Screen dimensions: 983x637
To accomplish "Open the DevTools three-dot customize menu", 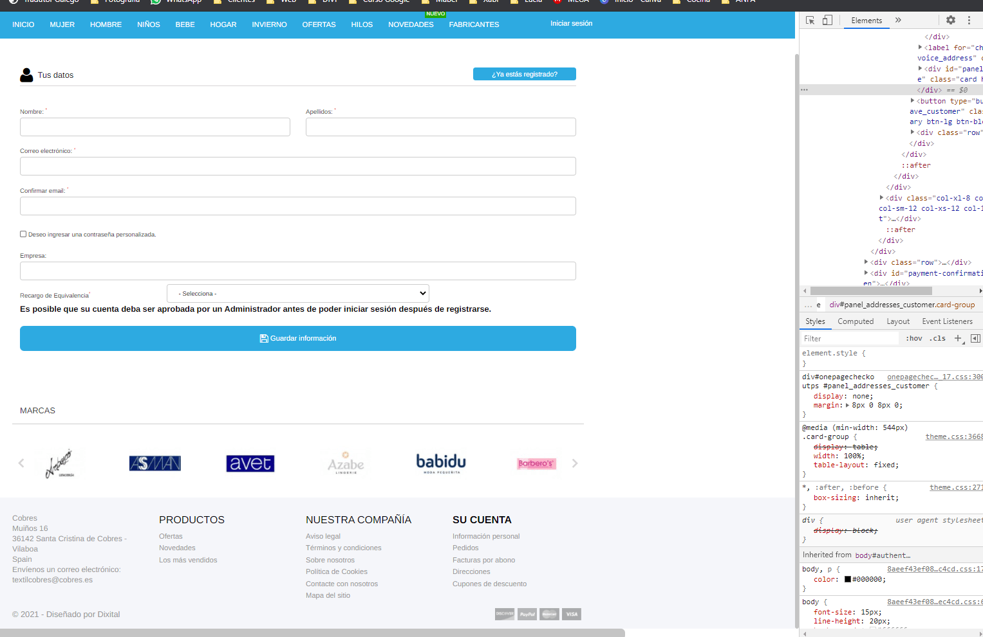I will (969, 21).
